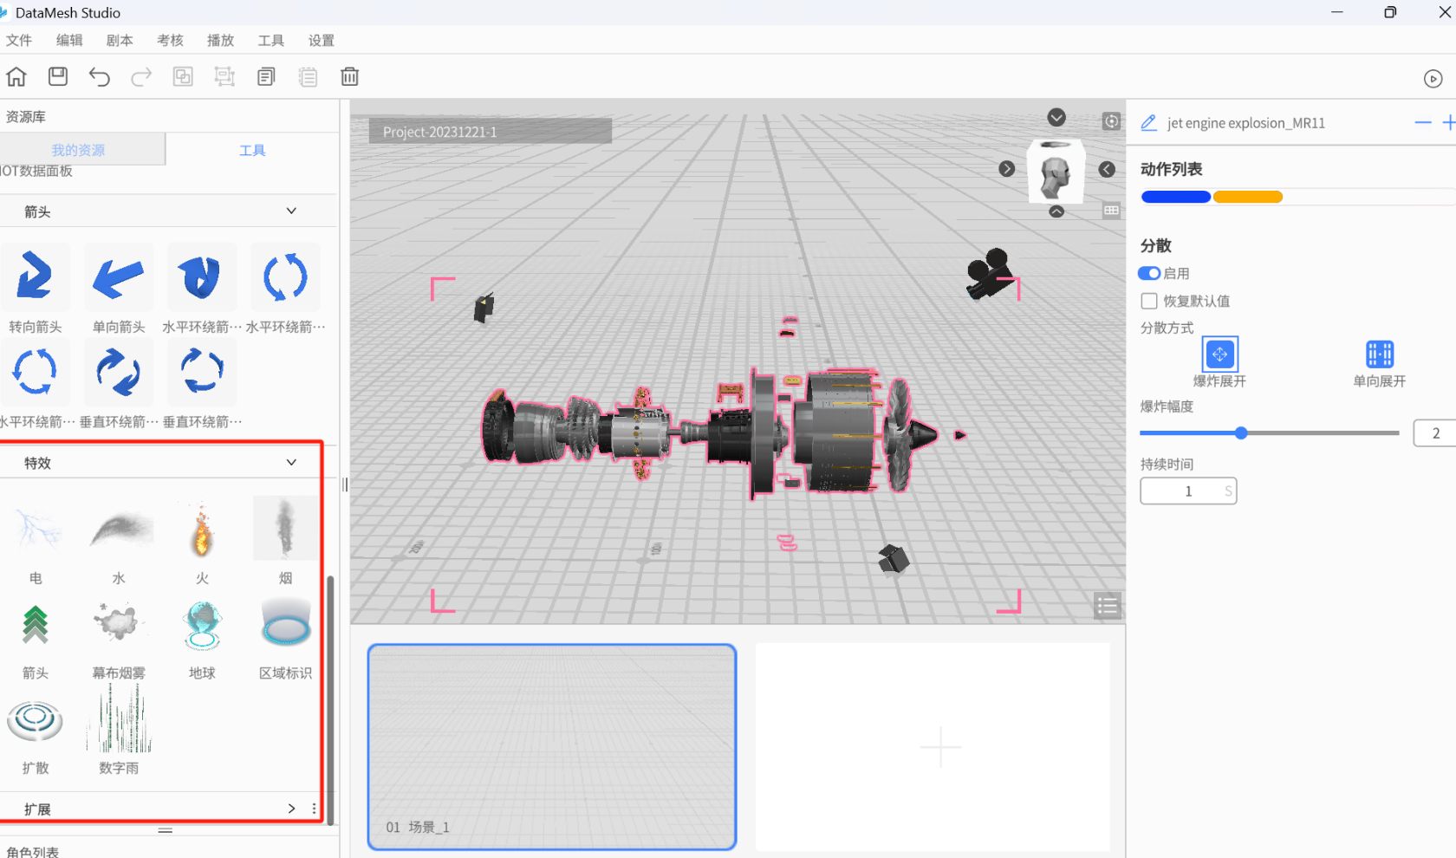
Task: Undo the last action
Action: (x=100, y=77)
